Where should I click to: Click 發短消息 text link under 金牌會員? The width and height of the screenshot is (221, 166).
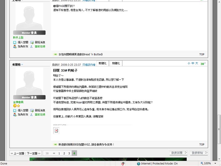click(40, 110)
